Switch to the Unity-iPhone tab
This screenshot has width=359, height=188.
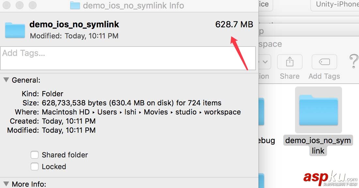336,5
